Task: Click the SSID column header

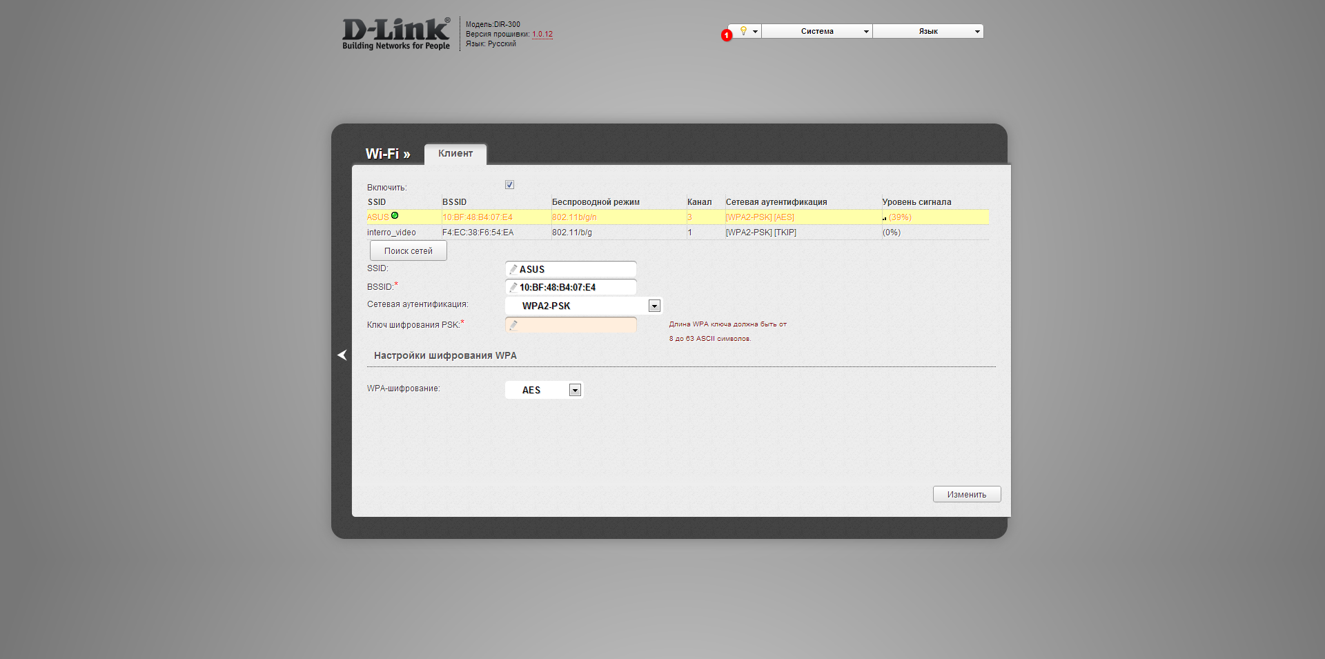Action: point(377,202)
